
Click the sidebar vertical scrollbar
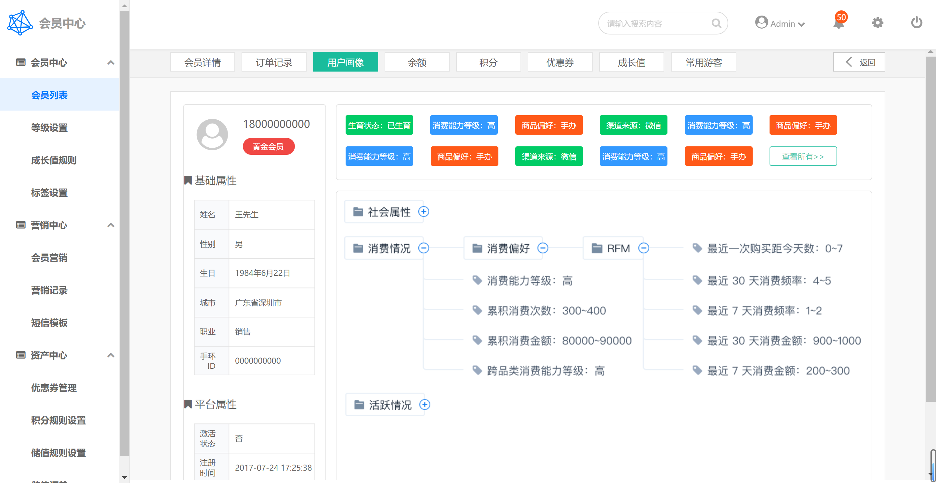click(x=124, y=233)
